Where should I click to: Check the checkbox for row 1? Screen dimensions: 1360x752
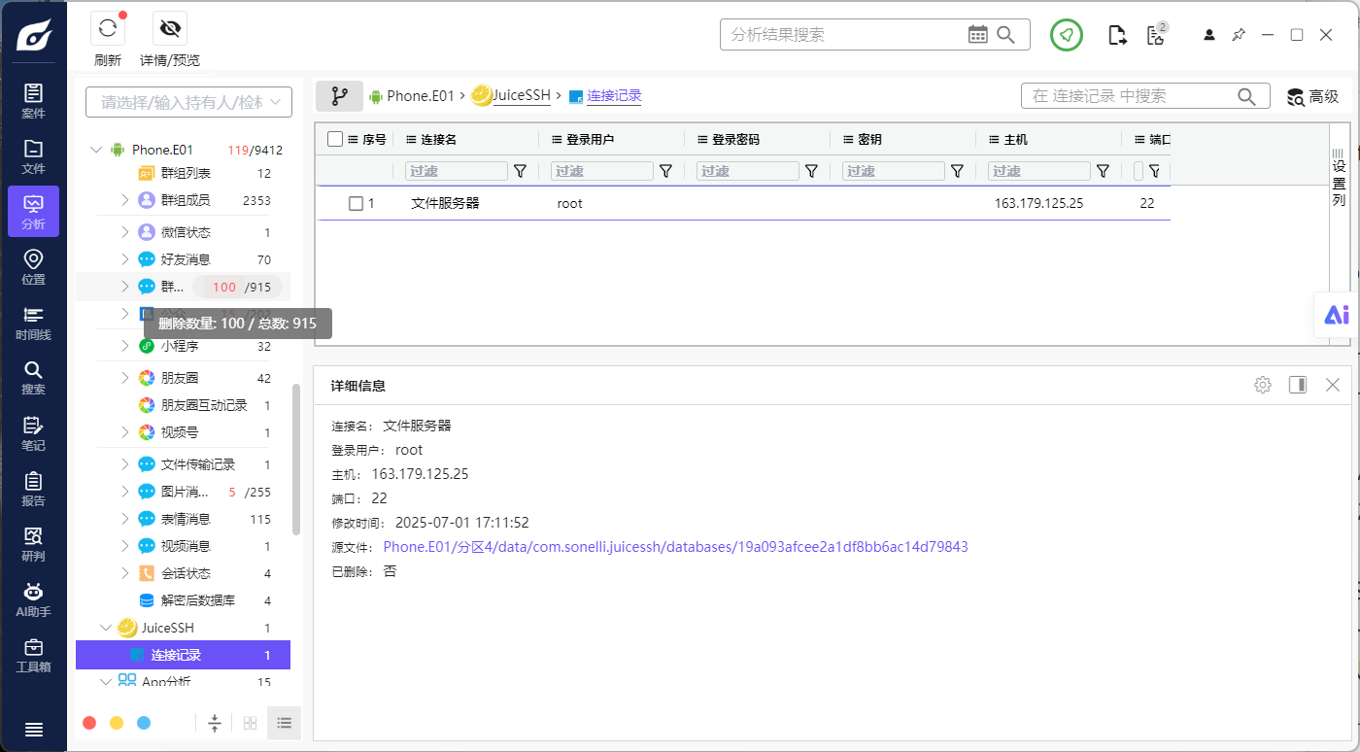356,203
